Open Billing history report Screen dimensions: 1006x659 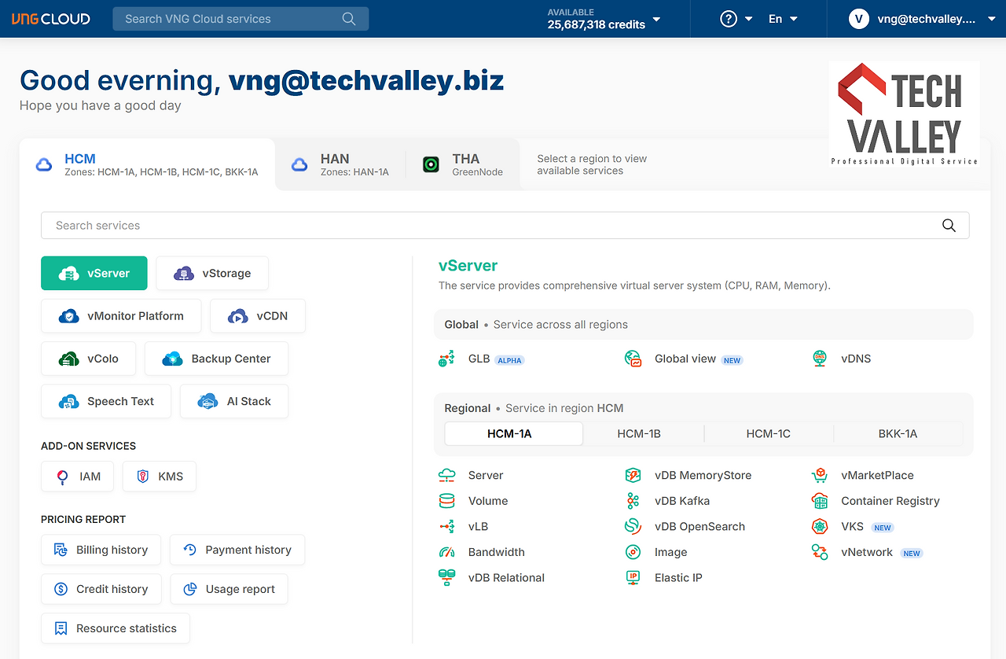[101, 550]
